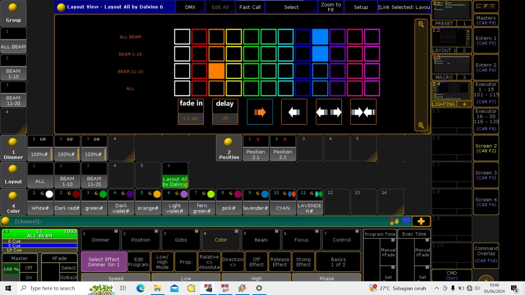Click the filled orange cell in BEAM 11-20 row

pos(217,71)
